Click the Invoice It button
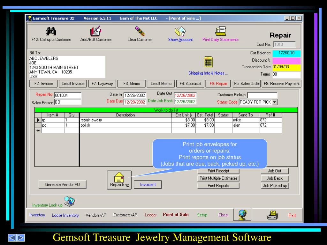The image size is (327, 245). 148,184
